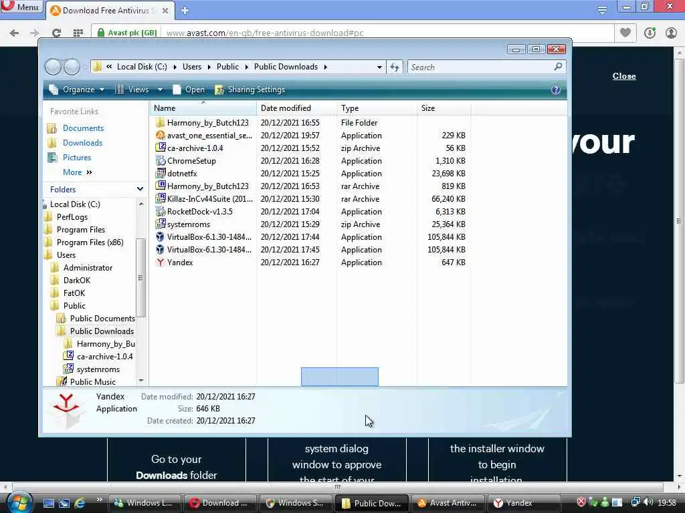Click the Close link on Avast page
Screen dimensions: 685x513
click(x=624, y=76)
